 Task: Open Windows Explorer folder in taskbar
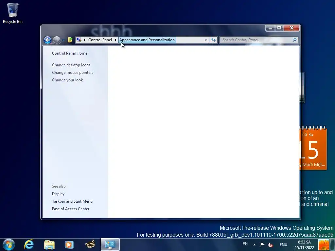pos(49,244)
